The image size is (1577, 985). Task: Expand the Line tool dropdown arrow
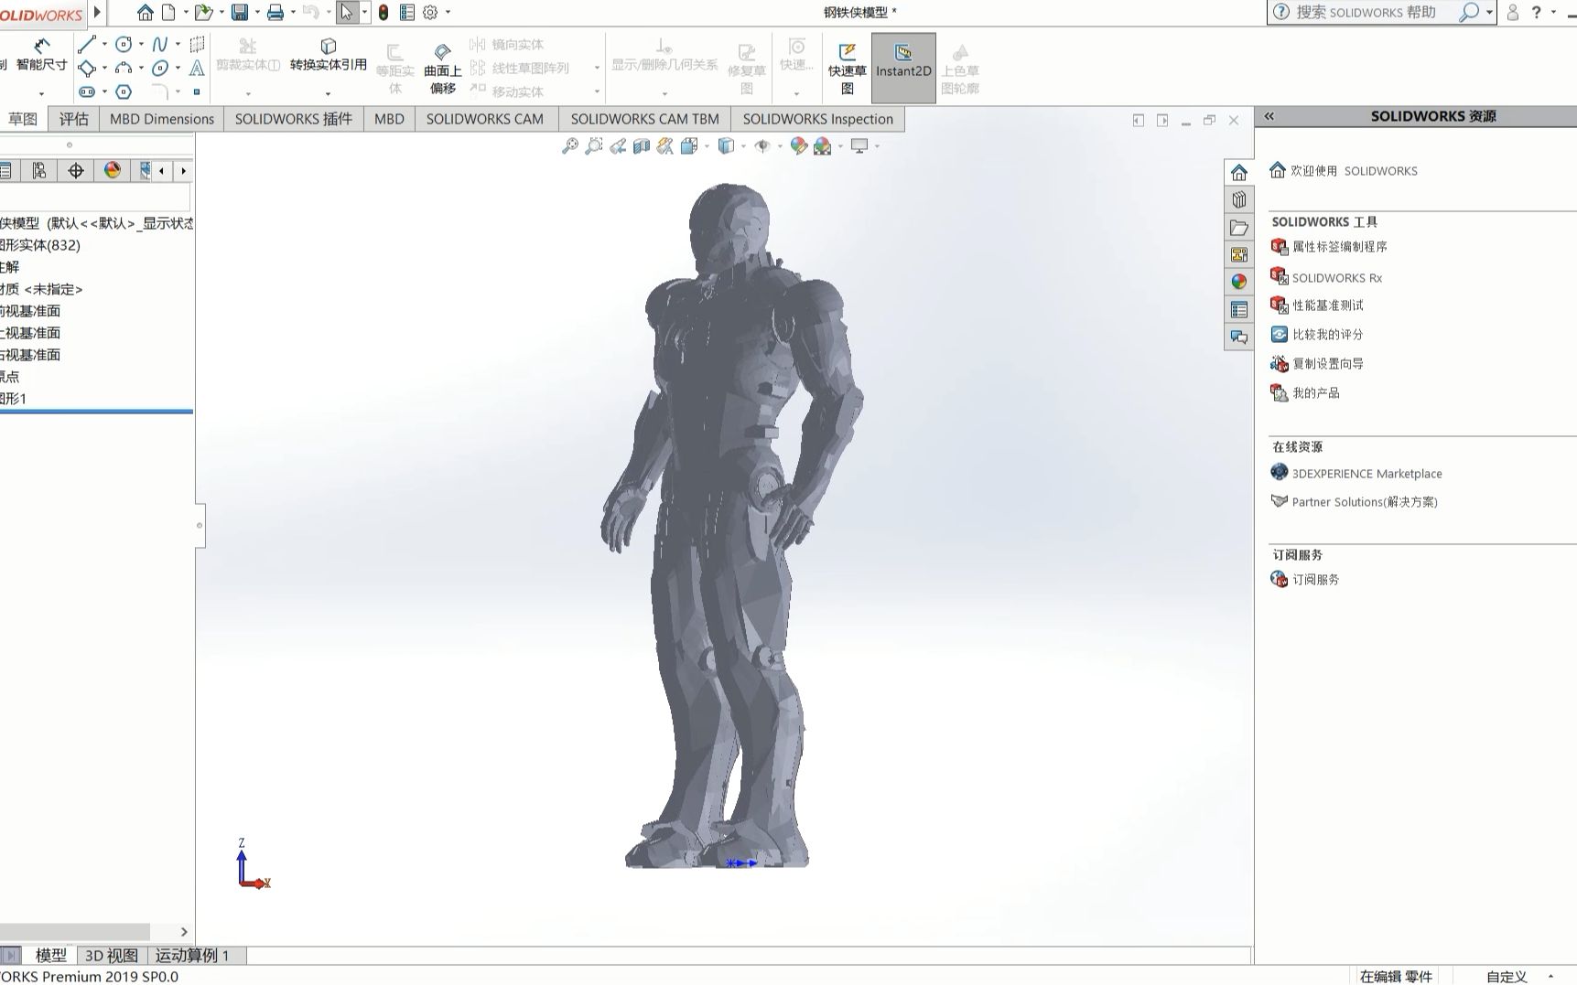(x=104, y=44)
